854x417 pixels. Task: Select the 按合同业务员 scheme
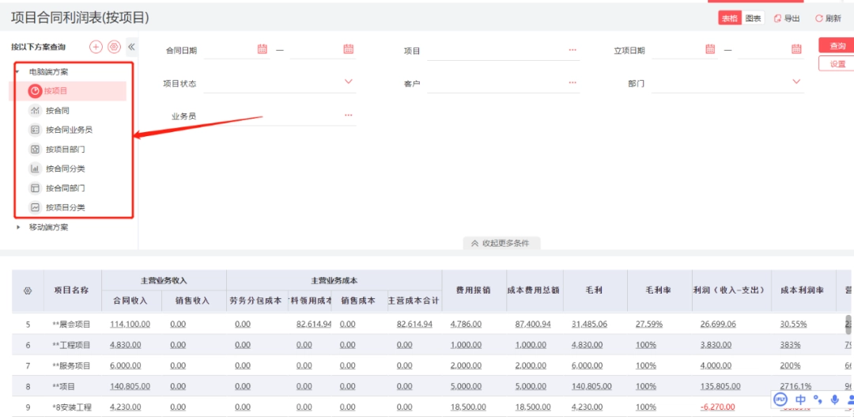pyautogui.click(x=69, y=130)
